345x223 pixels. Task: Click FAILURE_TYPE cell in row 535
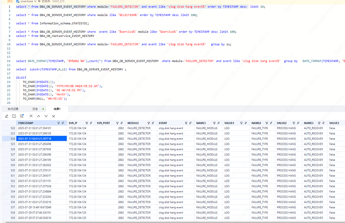pos(262,197)
